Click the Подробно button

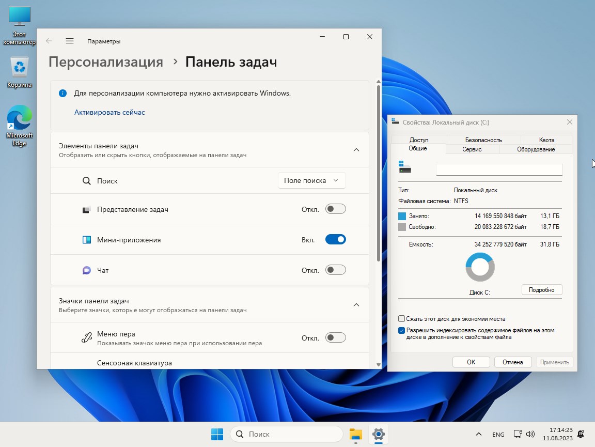[x=541, y=290]
